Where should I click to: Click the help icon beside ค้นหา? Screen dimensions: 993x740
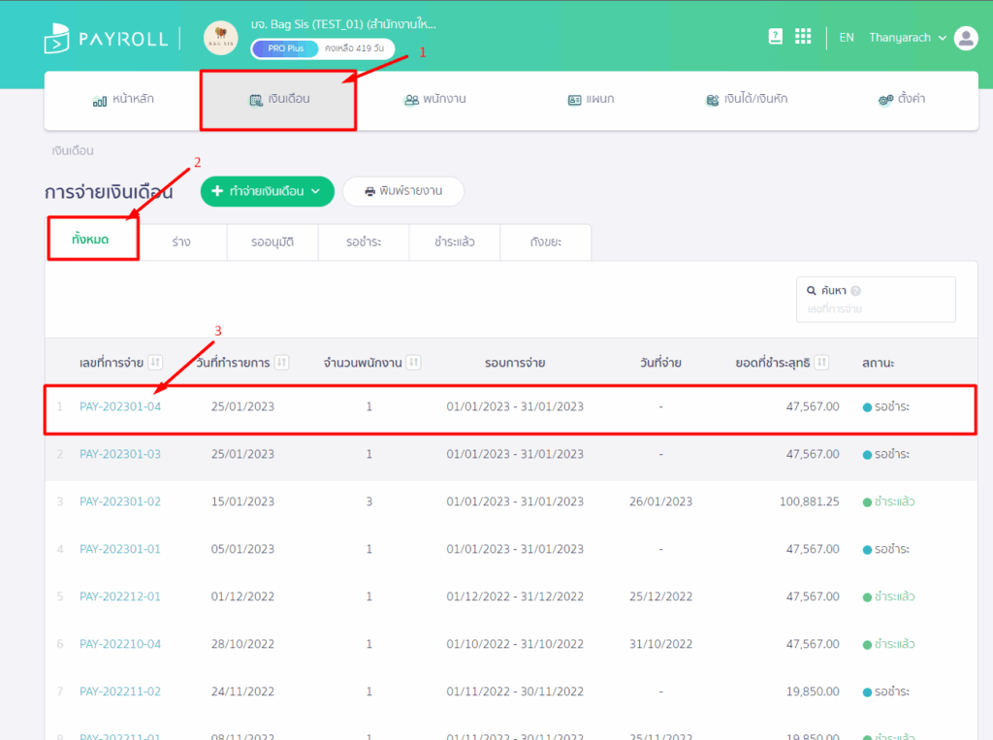pyautogui.click(x=856, y=290)
